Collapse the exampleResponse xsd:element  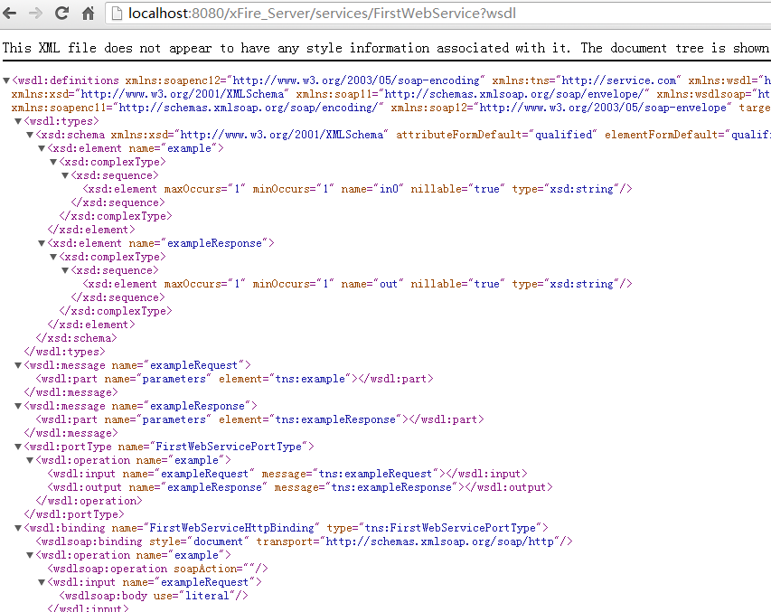(41, 243)
